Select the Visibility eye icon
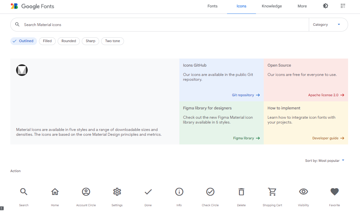This screenshot has width=360, height=212. pyautogui.click(x=303, y=192)
